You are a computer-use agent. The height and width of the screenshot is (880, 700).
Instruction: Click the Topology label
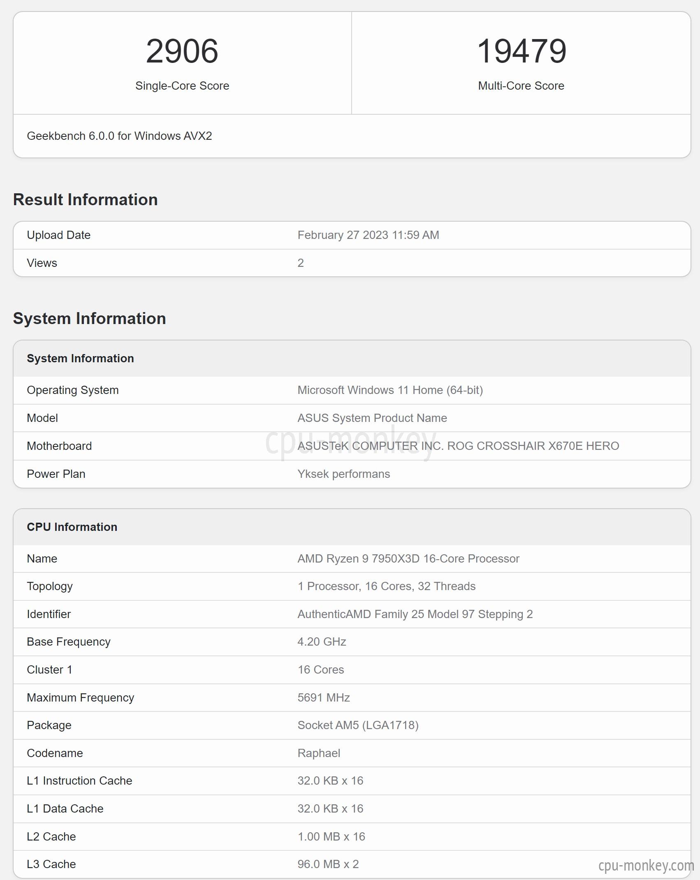[50, 586]
